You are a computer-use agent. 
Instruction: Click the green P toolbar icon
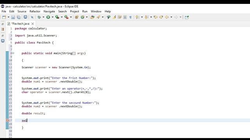point(109,17)
